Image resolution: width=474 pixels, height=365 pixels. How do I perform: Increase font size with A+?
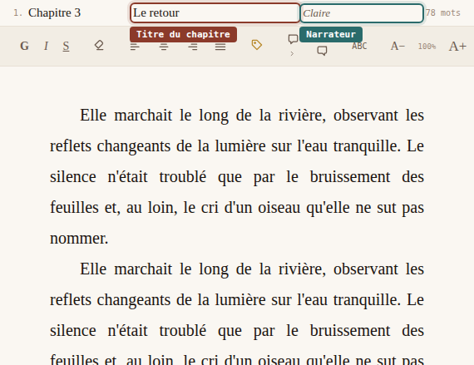(457, 47)
